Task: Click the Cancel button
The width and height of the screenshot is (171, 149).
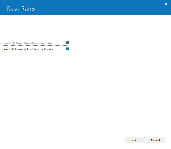Action: [x=155, y=140]
